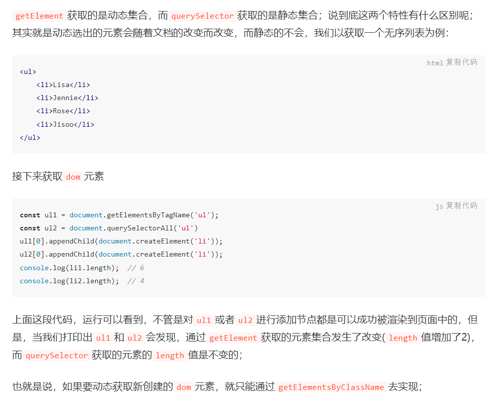Click the // 4 comment in the JS code
486x405 pixels.
pos(135,281)
